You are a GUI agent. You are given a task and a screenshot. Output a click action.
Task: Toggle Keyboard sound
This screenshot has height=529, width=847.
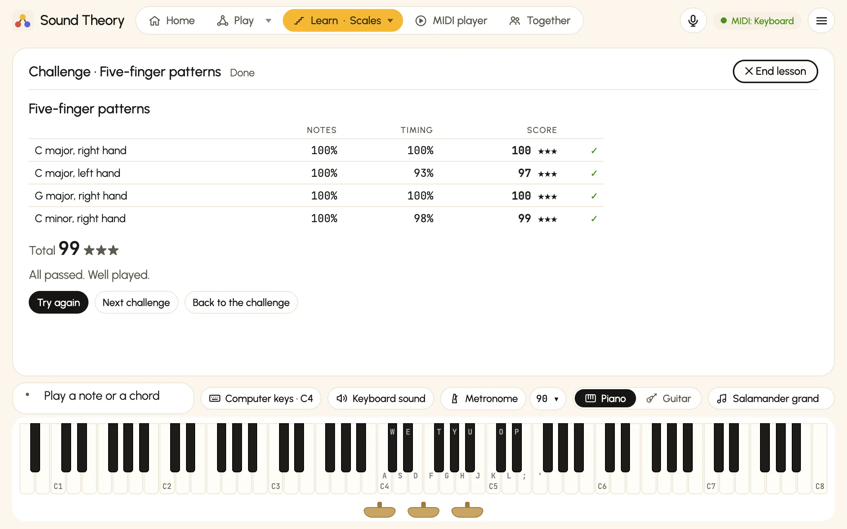(381, 398)
